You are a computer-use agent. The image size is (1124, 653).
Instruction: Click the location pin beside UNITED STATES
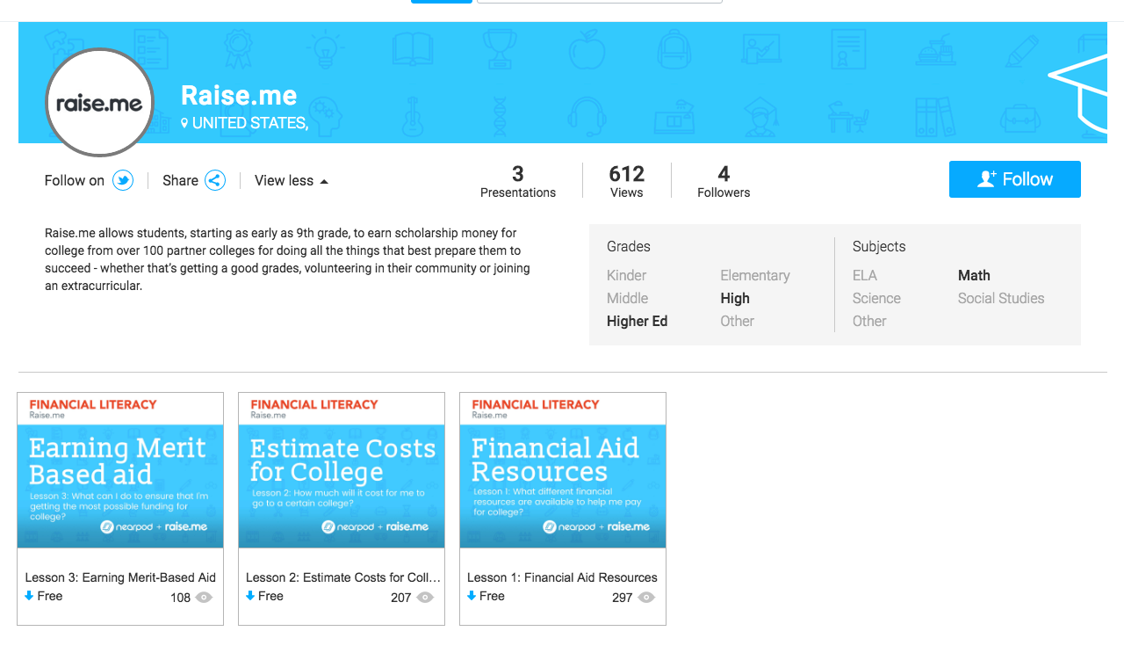(184, 124)
